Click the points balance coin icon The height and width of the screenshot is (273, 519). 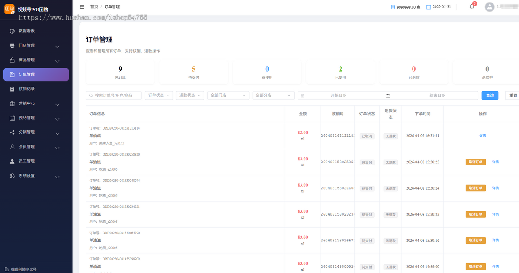(x=393, y=7)
